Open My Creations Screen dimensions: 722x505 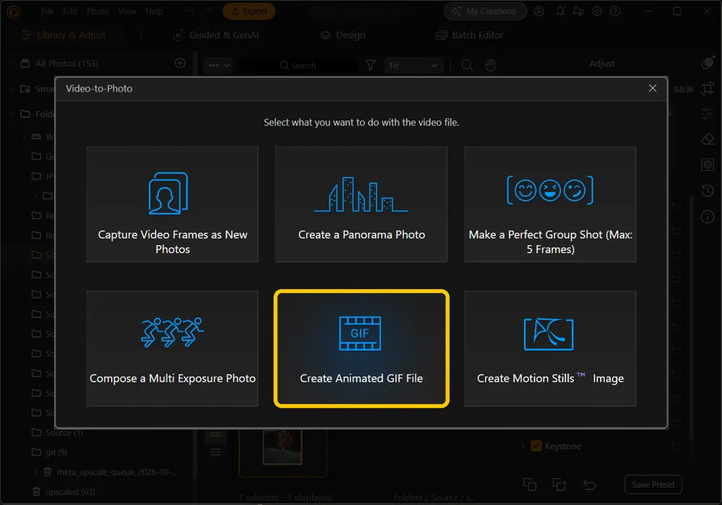tap(485, 11)
